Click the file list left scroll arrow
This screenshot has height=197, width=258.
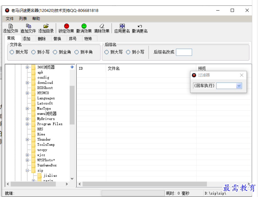click(x=80, y=184)
